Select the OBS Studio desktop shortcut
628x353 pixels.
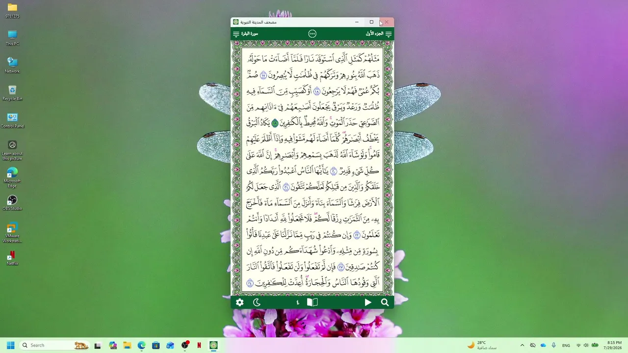12,202
